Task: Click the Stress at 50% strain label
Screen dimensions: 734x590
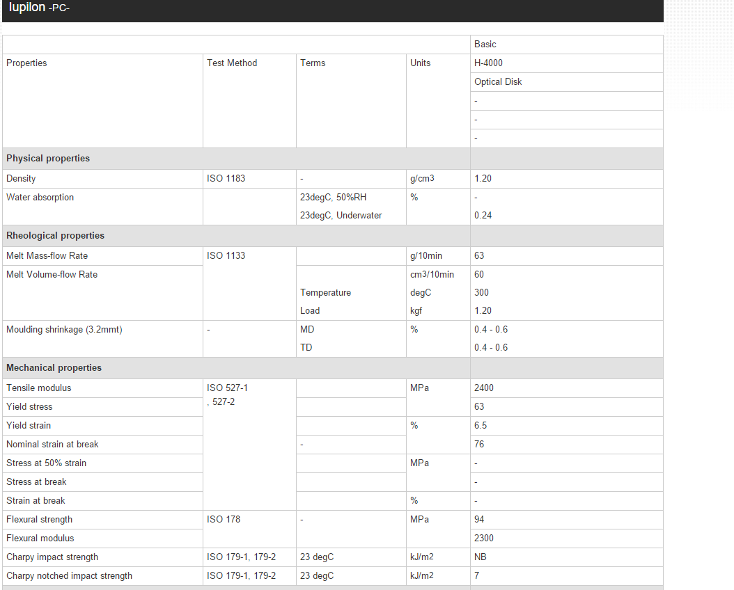Action: (47, 463)
